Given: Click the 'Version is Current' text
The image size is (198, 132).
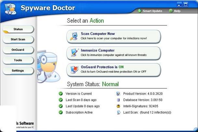Looking at the screenshot, I should point(79,94).
